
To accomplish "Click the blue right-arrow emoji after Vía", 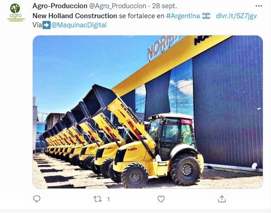I will click(x=47, y=25).
